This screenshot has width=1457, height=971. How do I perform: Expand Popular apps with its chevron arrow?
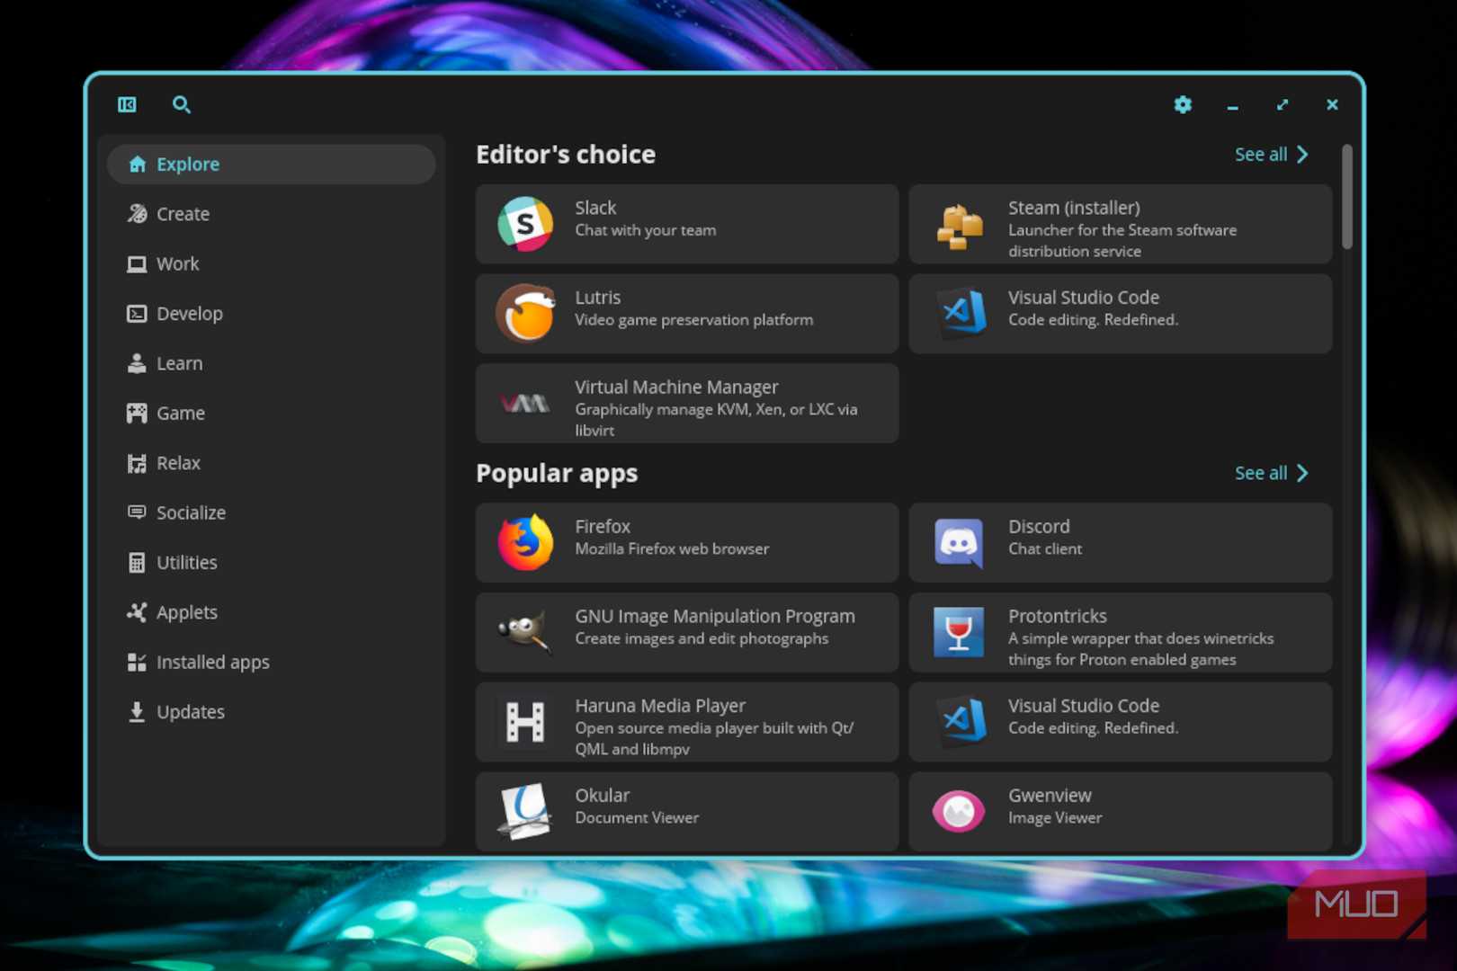click(x=1302, y=473)
